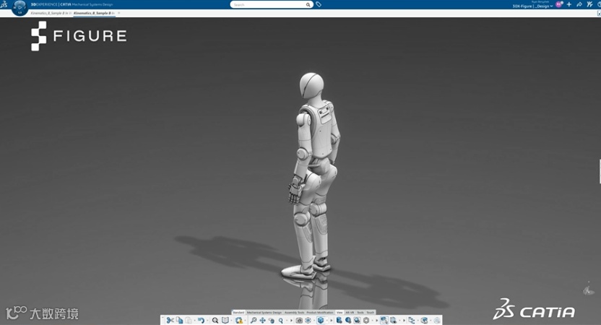Click the 3DS logo in top bar
The height and width of the screenshot is (325, 601).
tap(4, 4)
